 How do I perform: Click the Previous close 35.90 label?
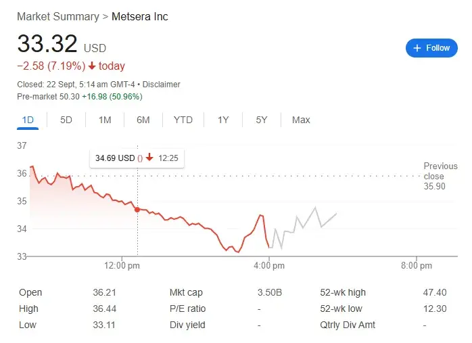coord(440,176)
